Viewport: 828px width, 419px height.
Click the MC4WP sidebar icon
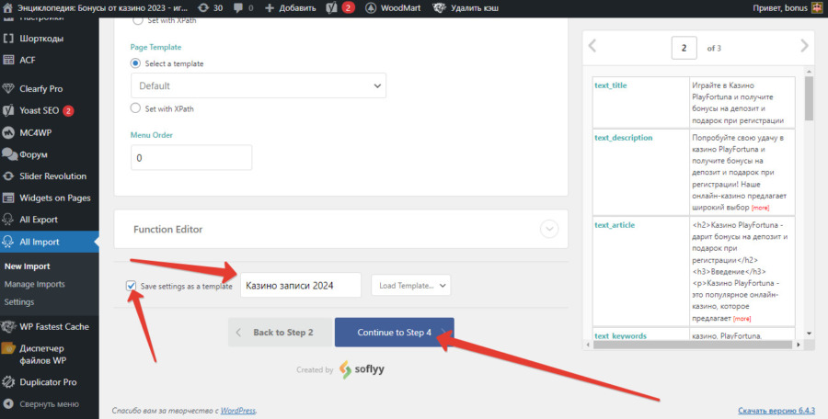click(x=8, y=132)
